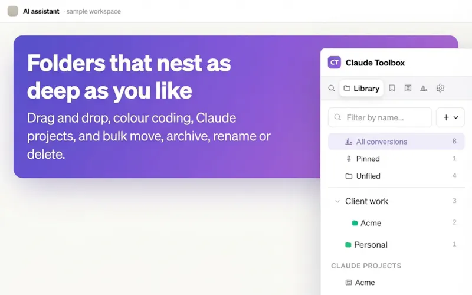Click the Folders that nest headline

point(129,77)
